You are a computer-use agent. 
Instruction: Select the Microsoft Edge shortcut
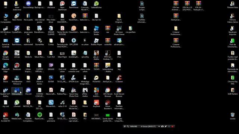pyautogui.click(x=6, y=68)
